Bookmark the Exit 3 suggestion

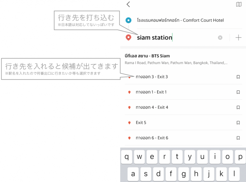[238, 77]
